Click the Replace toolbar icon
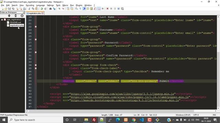Image resolution: width=220 pixels, height=123 pixels. (54, 9)
